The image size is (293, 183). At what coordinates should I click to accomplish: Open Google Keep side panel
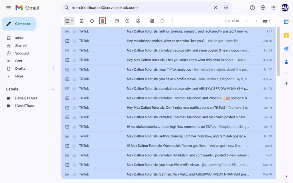pyautogui.click(x=286, y=35)
